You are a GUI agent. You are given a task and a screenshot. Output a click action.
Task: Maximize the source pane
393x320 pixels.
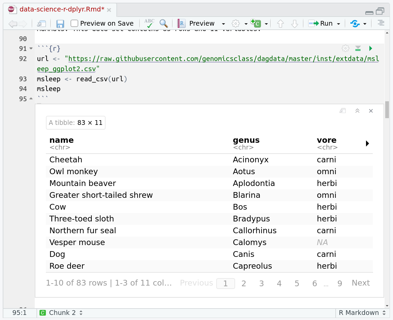coord(380,11)
